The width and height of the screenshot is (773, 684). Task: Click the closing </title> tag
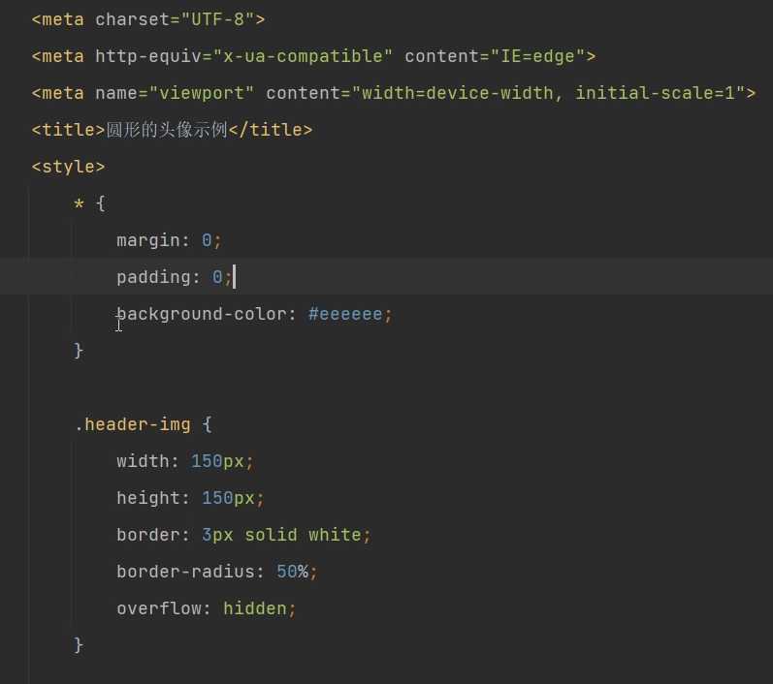click(271, 130)
